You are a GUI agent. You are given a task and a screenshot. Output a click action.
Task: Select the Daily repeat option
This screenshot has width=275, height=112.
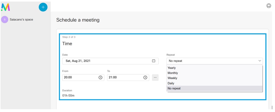coord(171,83)
